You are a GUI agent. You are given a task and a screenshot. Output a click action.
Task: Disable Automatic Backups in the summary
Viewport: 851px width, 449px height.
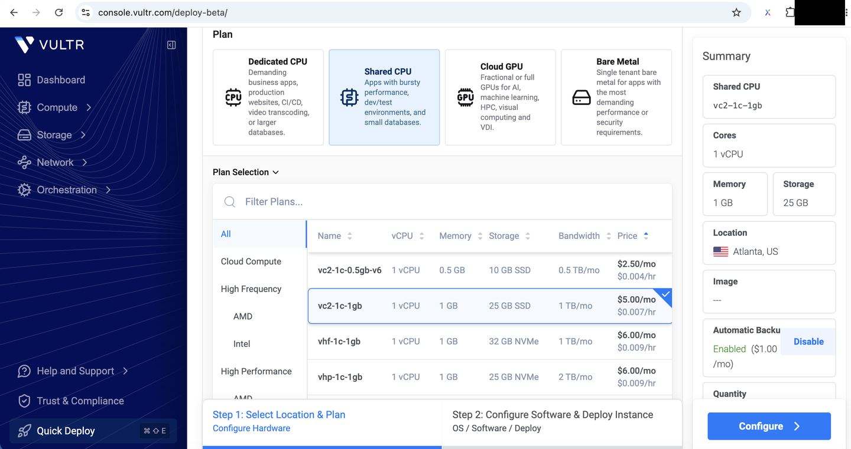tap(808, 342)
